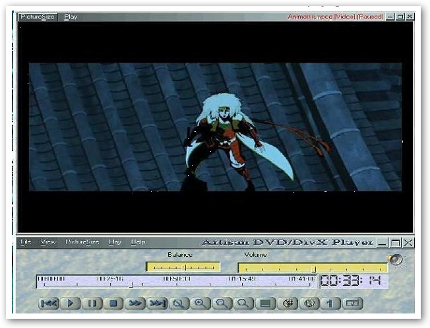This screenshot has height=328, width=430.
Task: Click the fast forward button
Action: (x=135, y=304)
